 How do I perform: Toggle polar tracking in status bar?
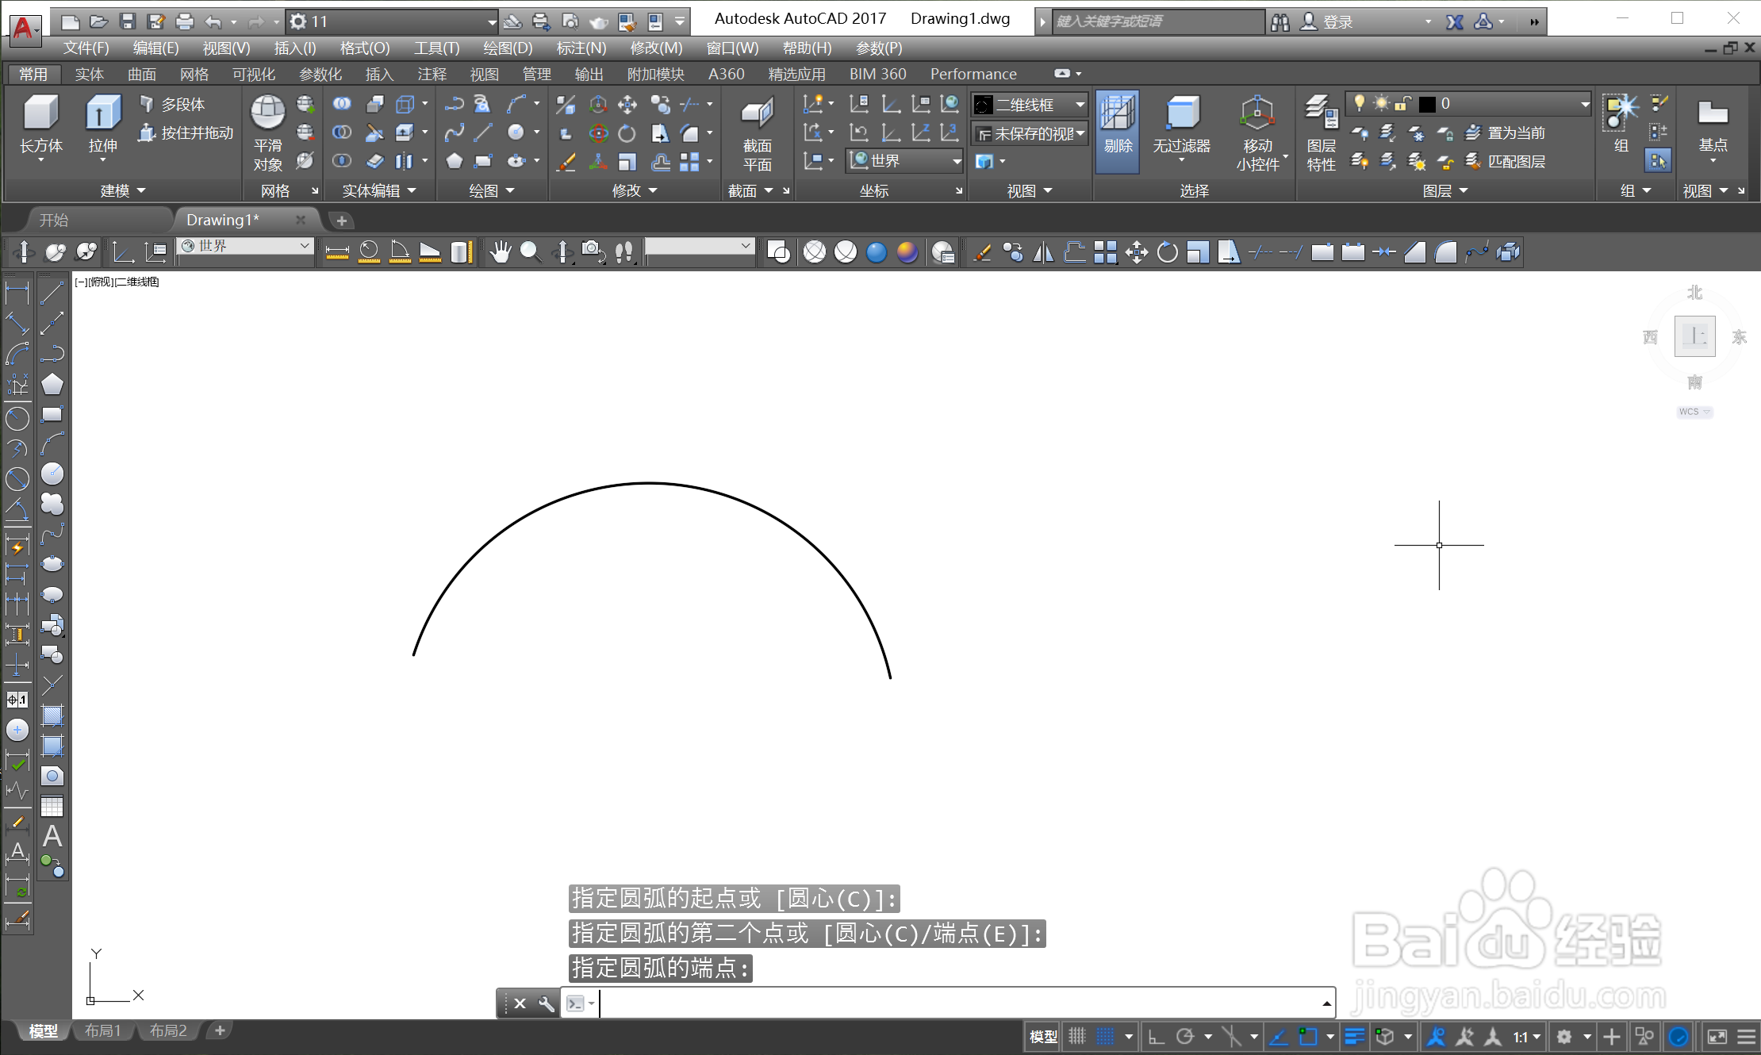[x=1185, y=1036]
